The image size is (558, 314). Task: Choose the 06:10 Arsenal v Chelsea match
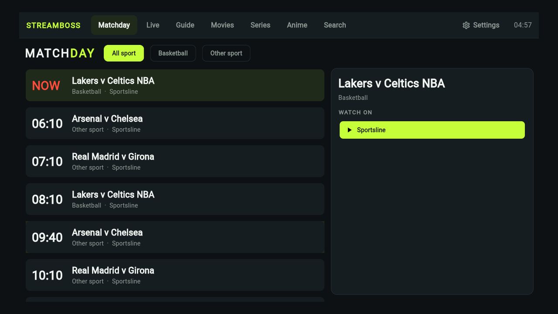(175, 123)
